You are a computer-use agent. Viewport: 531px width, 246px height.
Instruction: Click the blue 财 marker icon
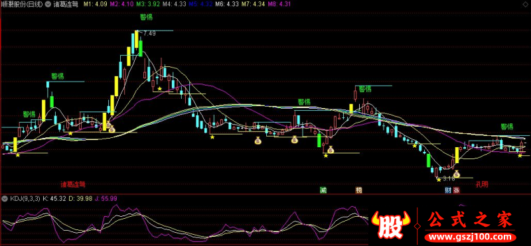[448, 190]
